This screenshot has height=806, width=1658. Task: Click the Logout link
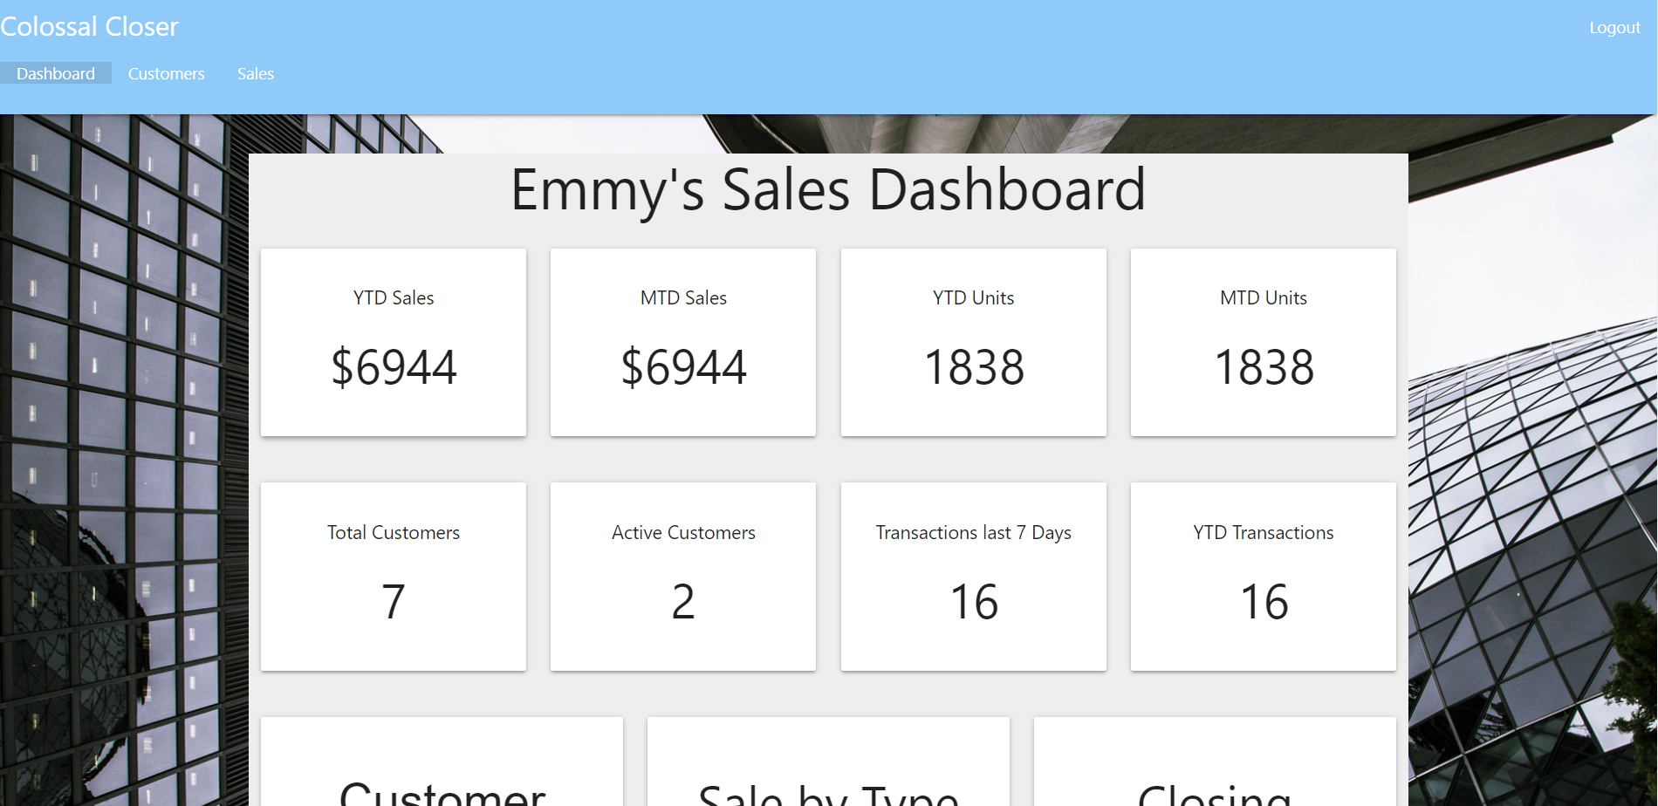pos(1614,28)
